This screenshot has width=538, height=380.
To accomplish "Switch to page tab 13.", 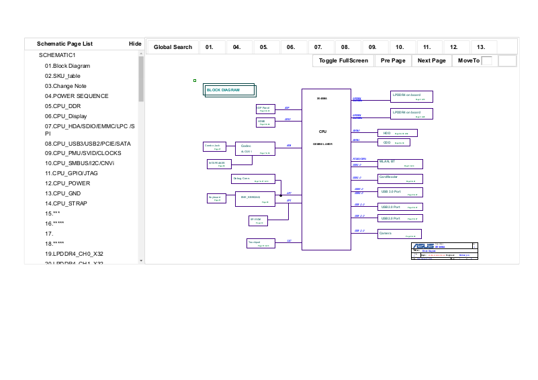I will pyautogui.click(x=481, y=47).
